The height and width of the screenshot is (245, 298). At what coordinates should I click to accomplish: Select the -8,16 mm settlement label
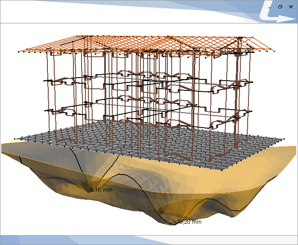coord(100,190)
